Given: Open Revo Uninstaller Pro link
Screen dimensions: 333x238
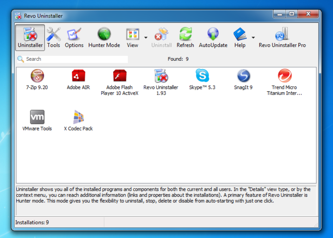Looking at the screenshot, I should click(282, 38).
